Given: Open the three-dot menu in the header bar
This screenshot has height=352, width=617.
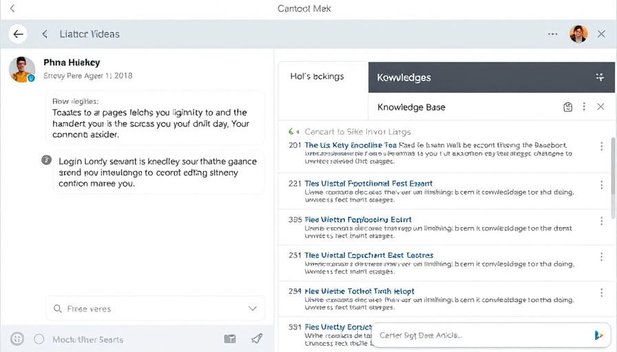Looking at the screenshot, I should pyautogui.click(x=552, y=34).
